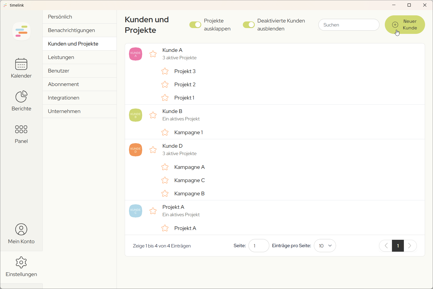Open Leistungen settings menu

pos(79,57)
